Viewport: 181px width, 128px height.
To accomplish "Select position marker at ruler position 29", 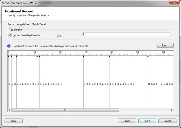I will coord(83,56).
